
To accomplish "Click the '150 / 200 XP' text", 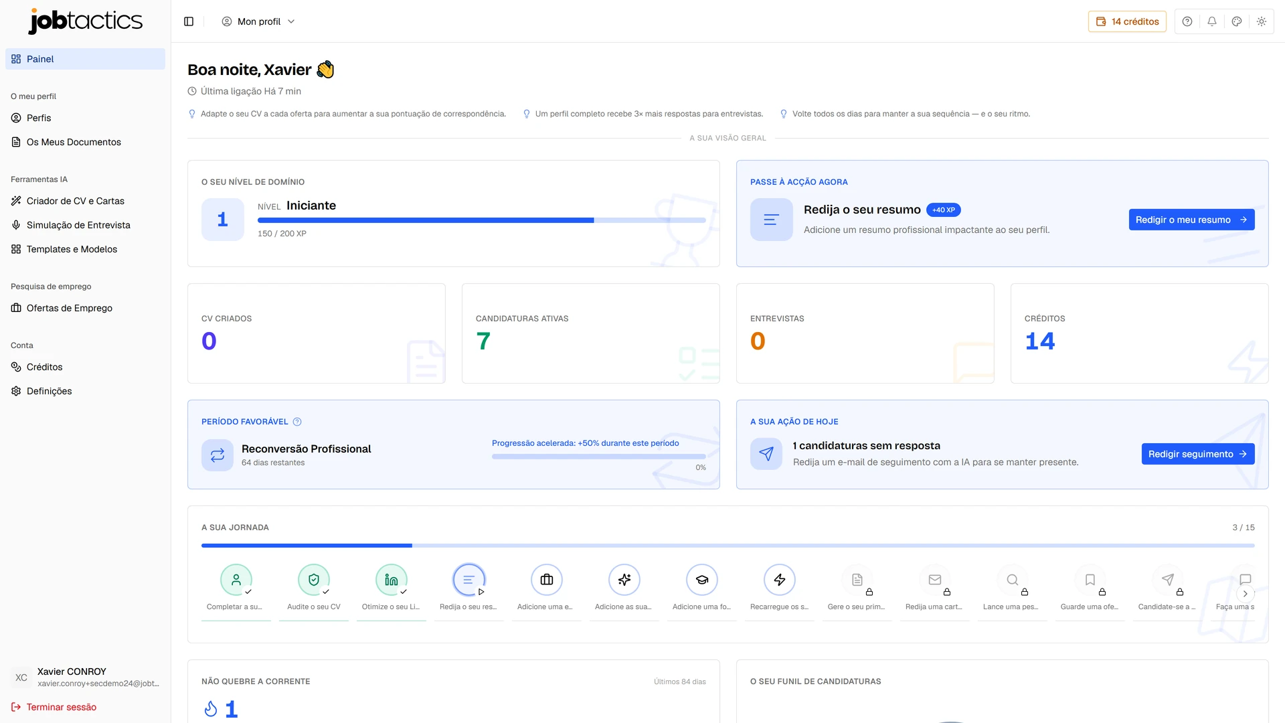I will pyautogui.click(x=282, y=234).
